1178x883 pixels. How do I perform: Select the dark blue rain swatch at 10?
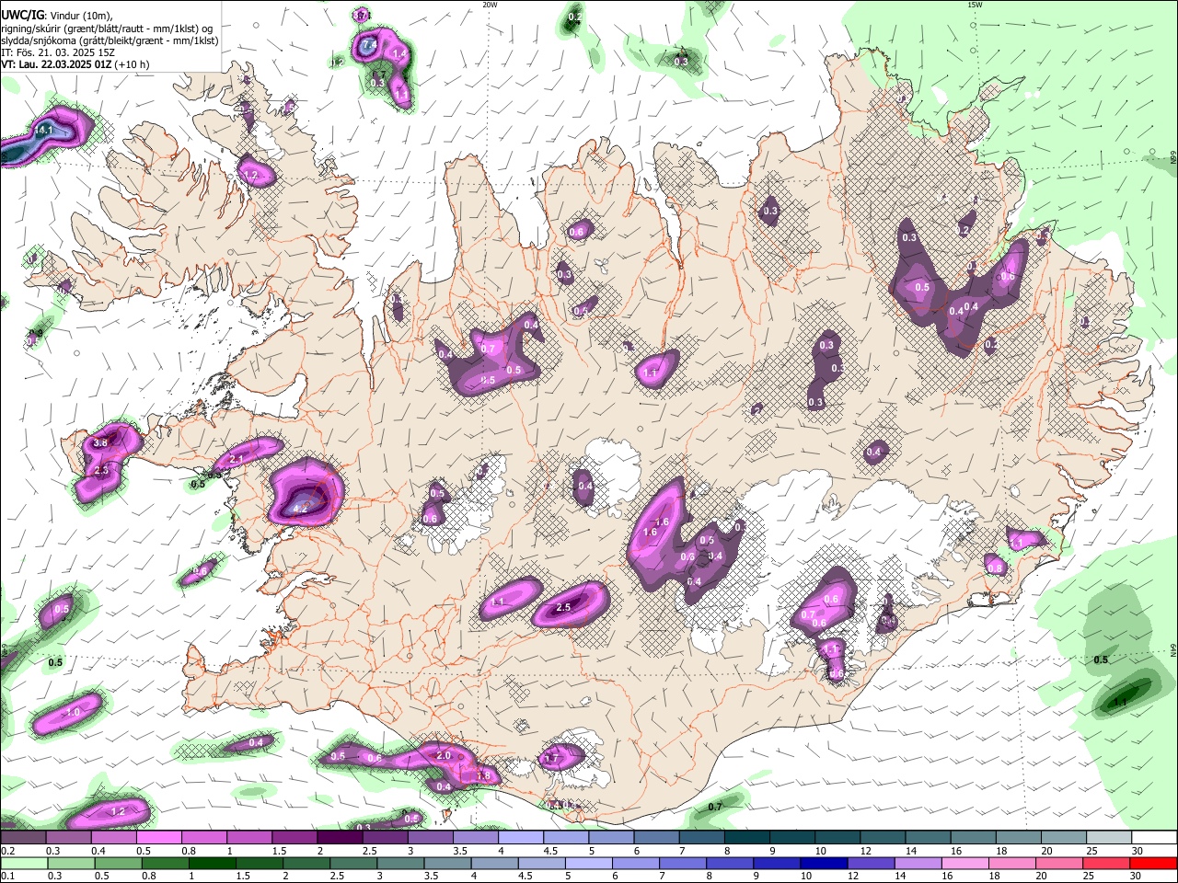tap(823, 863)
